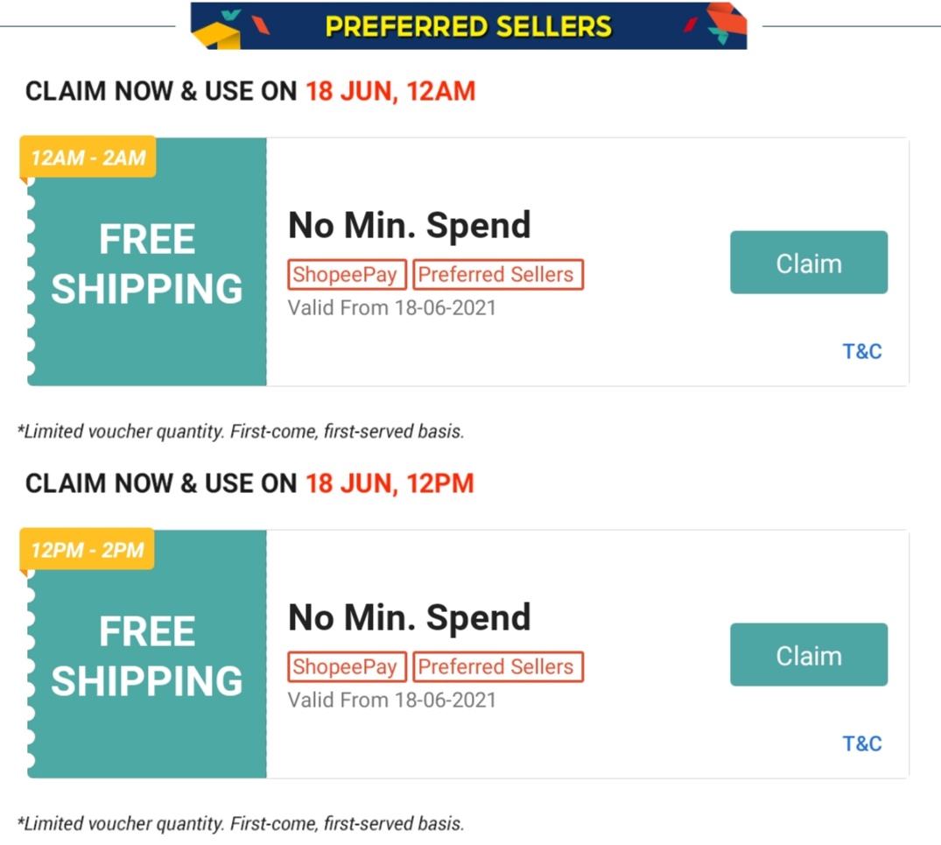941x845 pixels.
Task: Select the 12AM - 2AM time badge
Action: coord(88,158)
